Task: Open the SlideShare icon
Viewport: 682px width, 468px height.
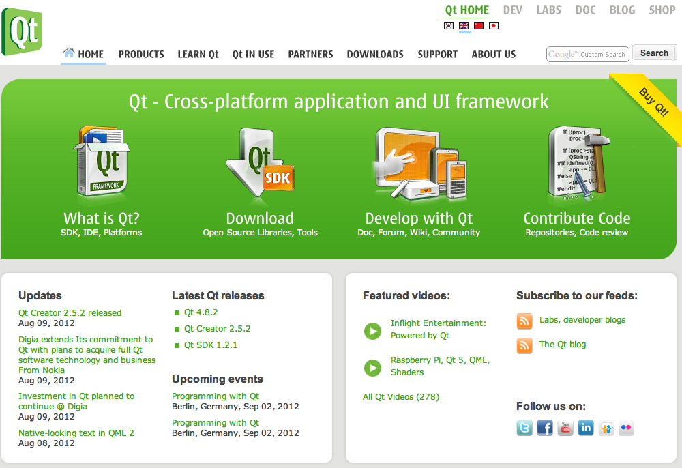Action: tap(606, 428)
